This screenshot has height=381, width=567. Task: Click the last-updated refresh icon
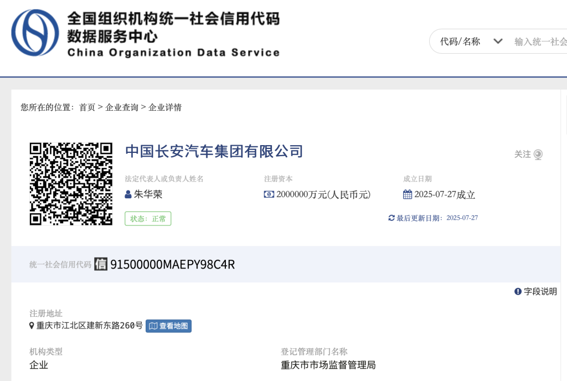(391, 218)
